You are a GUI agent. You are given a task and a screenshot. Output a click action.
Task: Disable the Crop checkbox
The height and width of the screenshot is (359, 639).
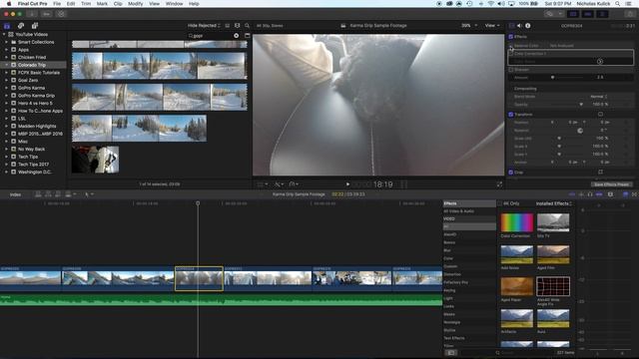click(x=510, y=173)
